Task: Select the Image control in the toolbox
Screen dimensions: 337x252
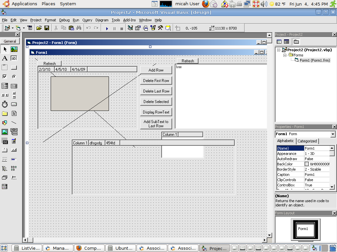Action: point(5,132)
